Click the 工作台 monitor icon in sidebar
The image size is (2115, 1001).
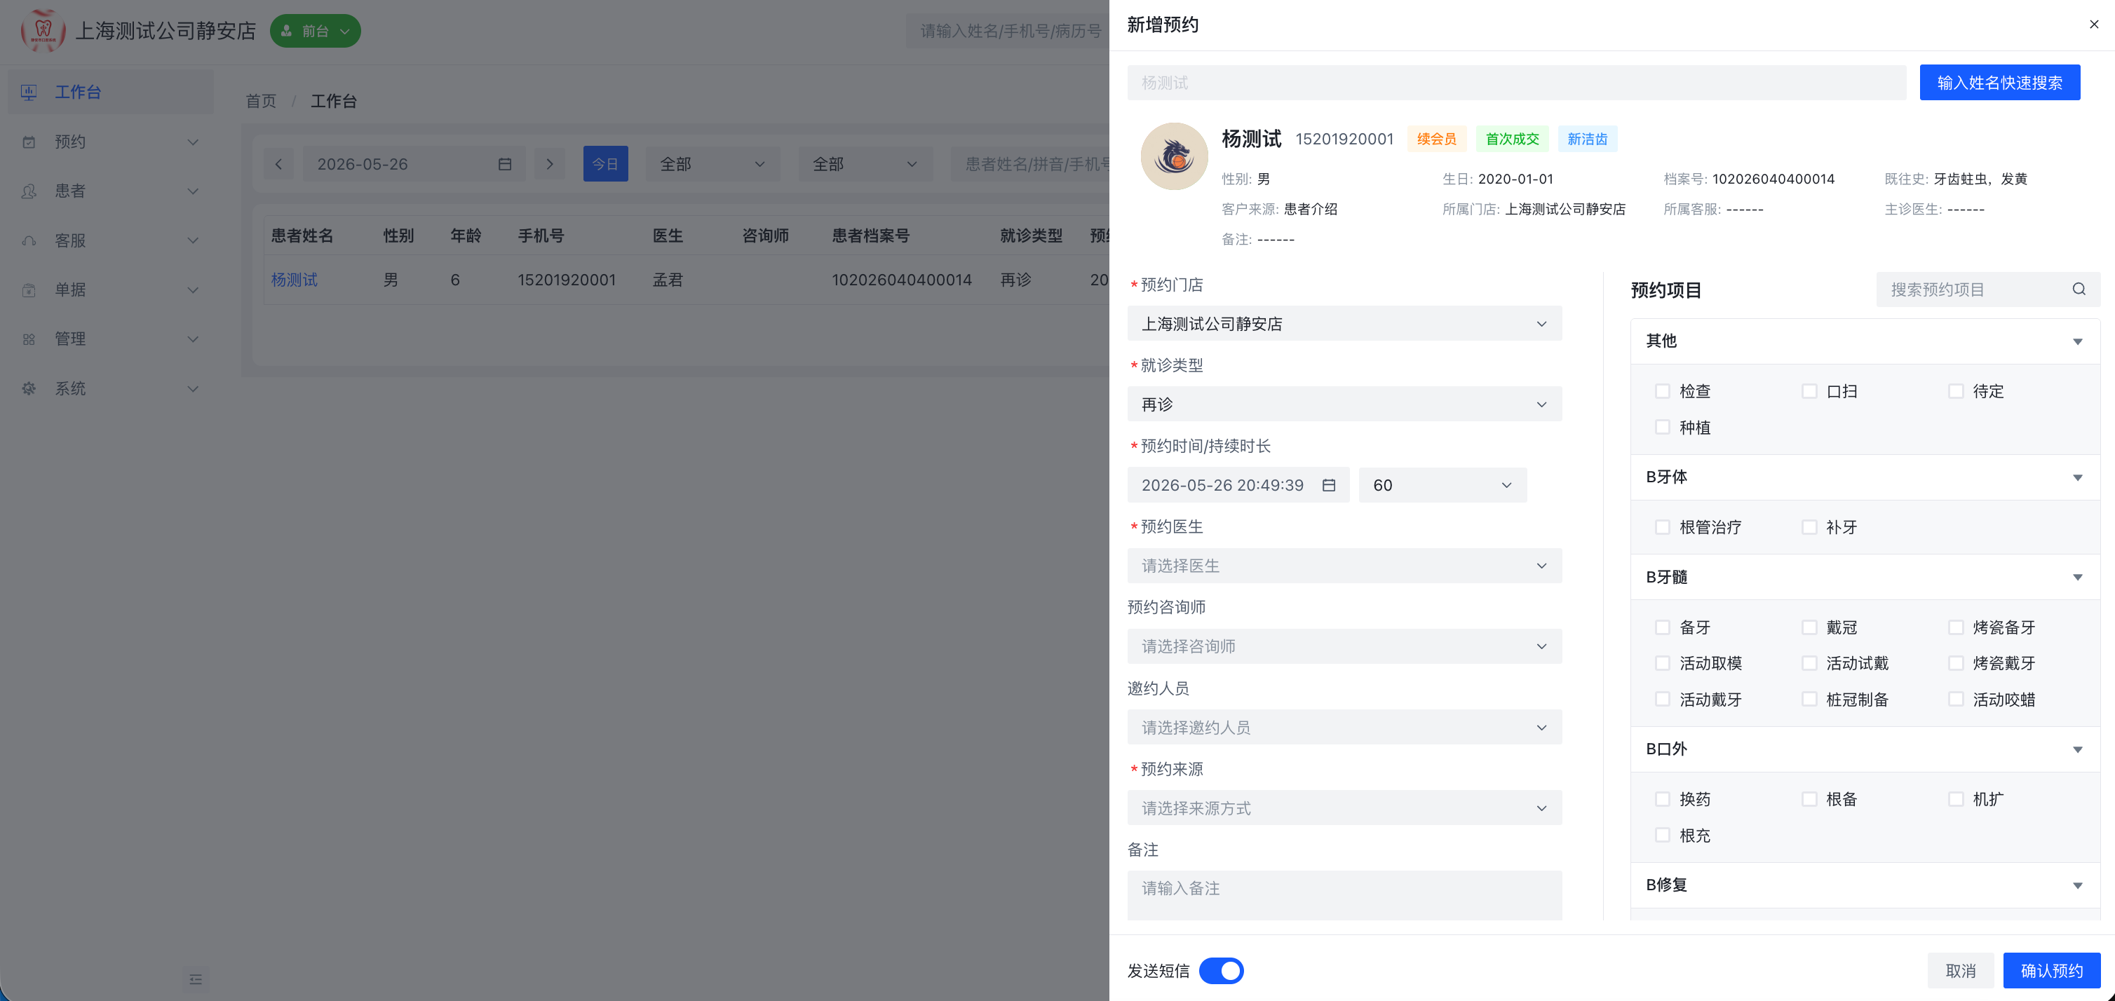[x=29, y=92]
